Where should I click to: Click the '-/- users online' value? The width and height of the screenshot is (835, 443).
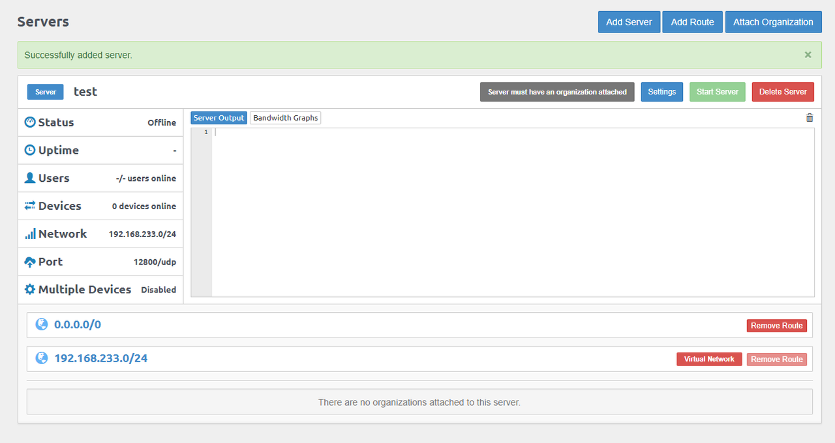pyautogui.click(x=146, y=179)
